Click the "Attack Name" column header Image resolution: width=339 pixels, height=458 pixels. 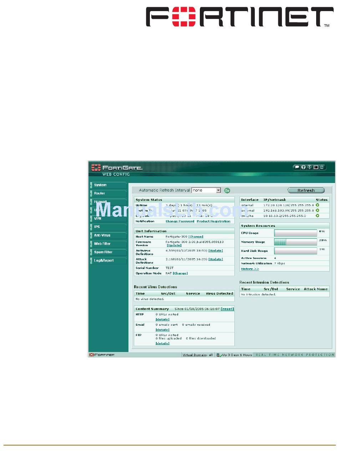click(x=316, y=289)
